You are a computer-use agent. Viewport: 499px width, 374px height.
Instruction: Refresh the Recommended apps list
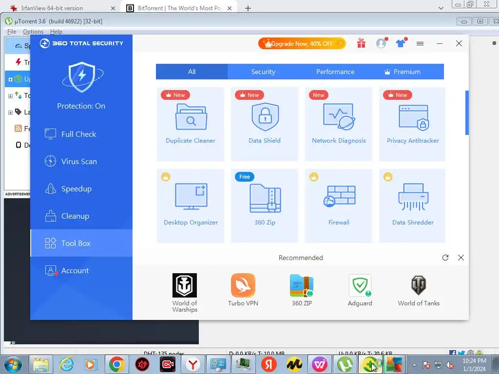[445, 258]
